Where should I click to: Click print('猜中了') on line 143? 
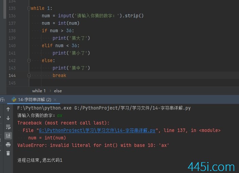click(x=71, y=68)
